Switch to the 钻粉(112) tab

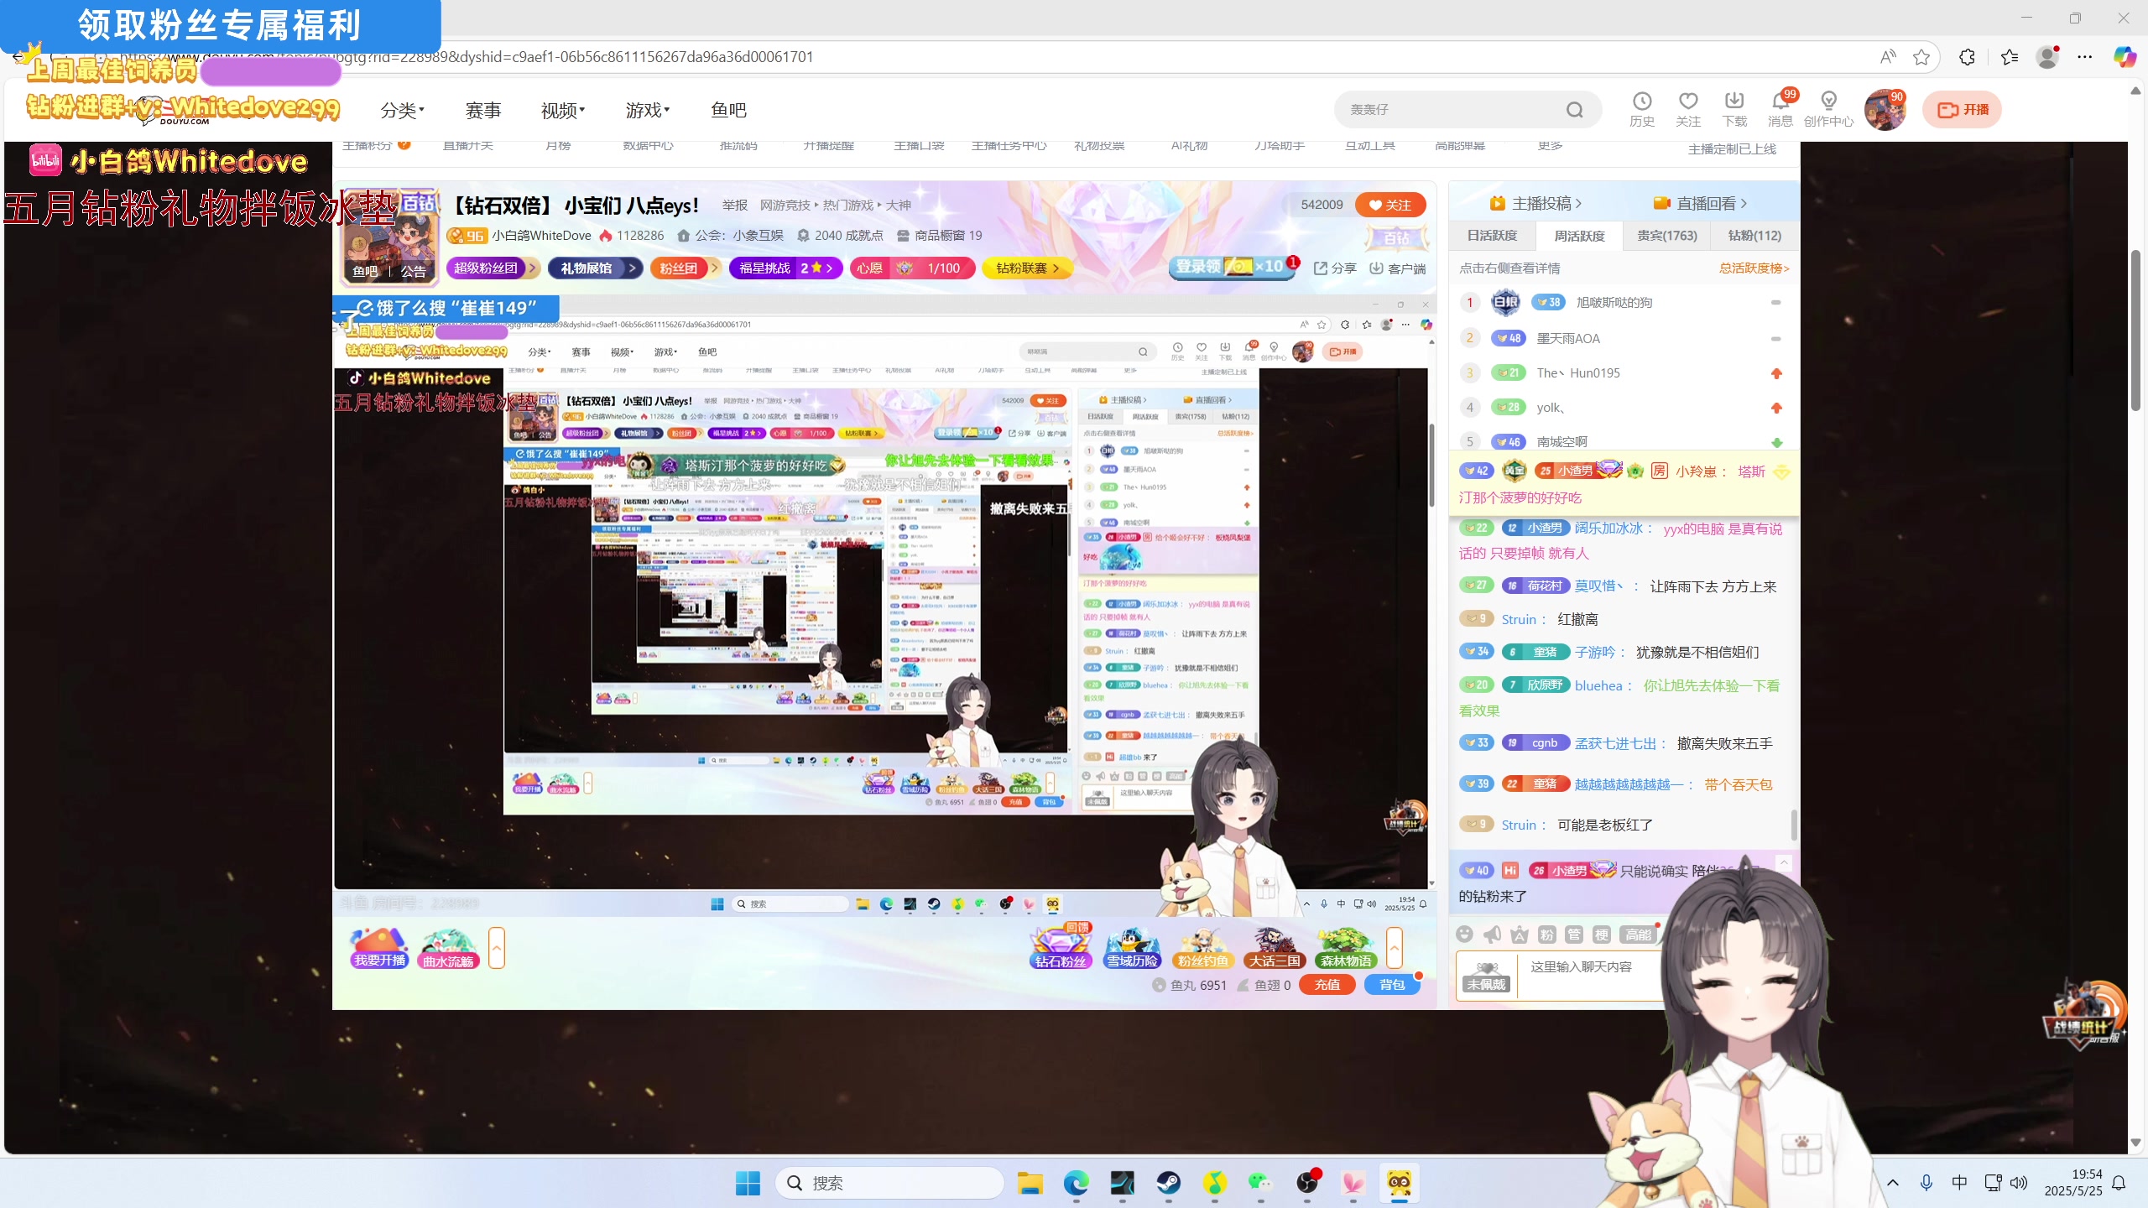point(1754,236)
